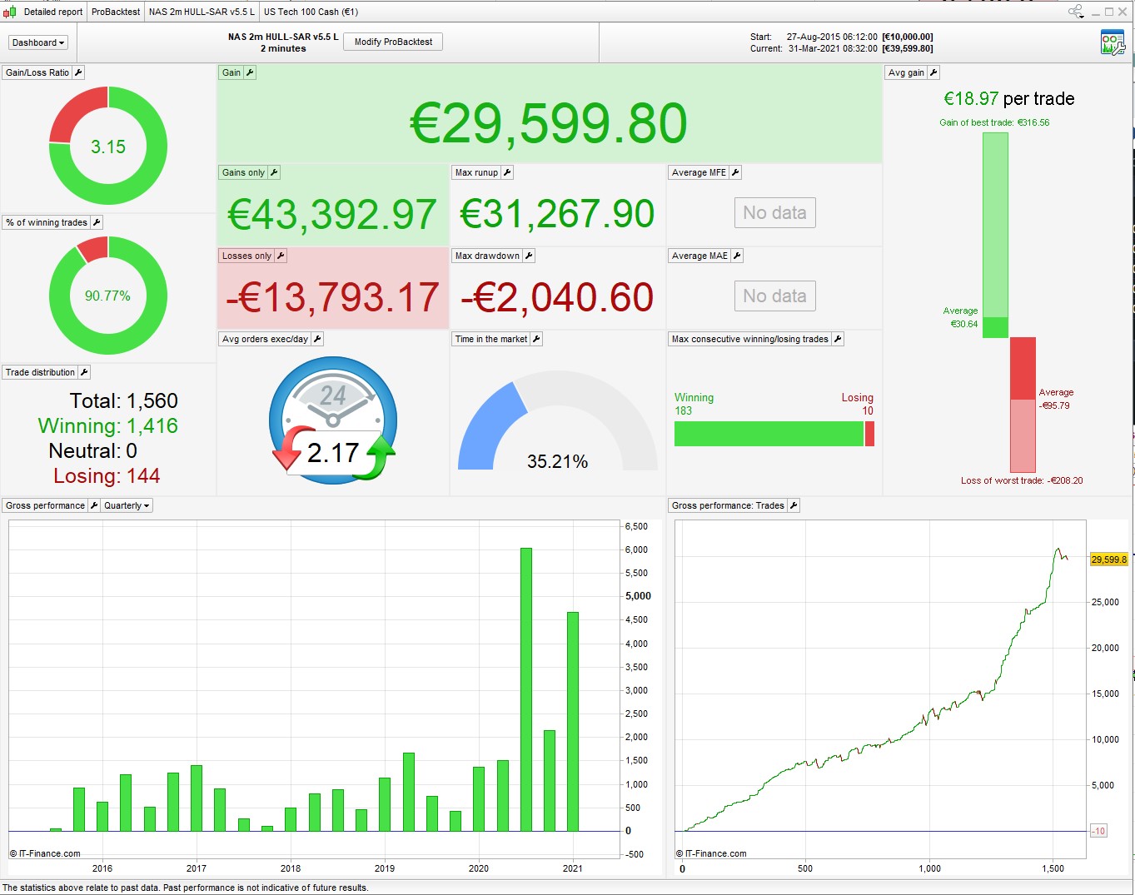Click the €29,599.80 total gain value
1135x895 pixels.
[549, 123]
